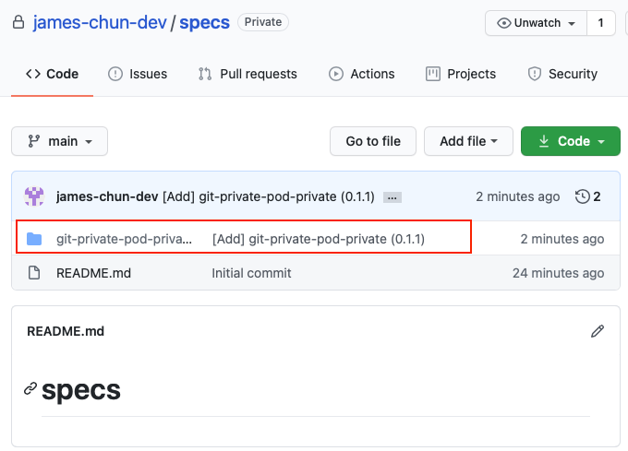Click the branch icon in main selector
This screenshot has height=451, width=628.
(x=33, y=141)
